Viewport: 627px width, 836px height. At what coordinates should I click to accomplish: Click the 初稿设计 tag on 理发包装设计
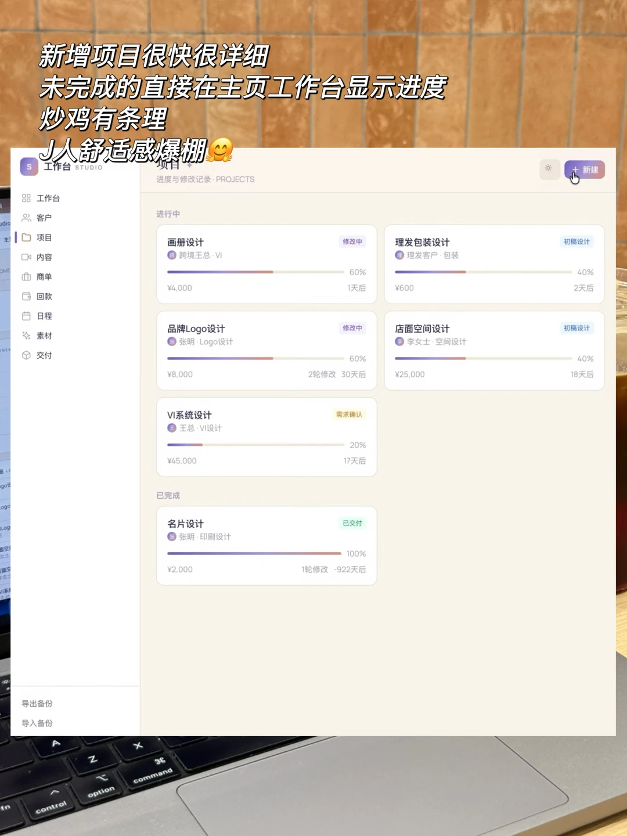click(x=576, y=242)
